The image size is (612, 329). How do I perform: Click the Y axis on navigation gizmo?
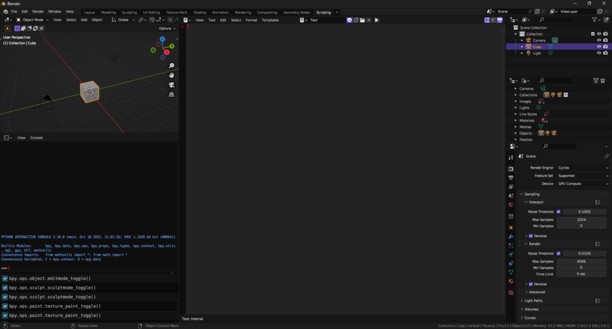tap(172, 46)
